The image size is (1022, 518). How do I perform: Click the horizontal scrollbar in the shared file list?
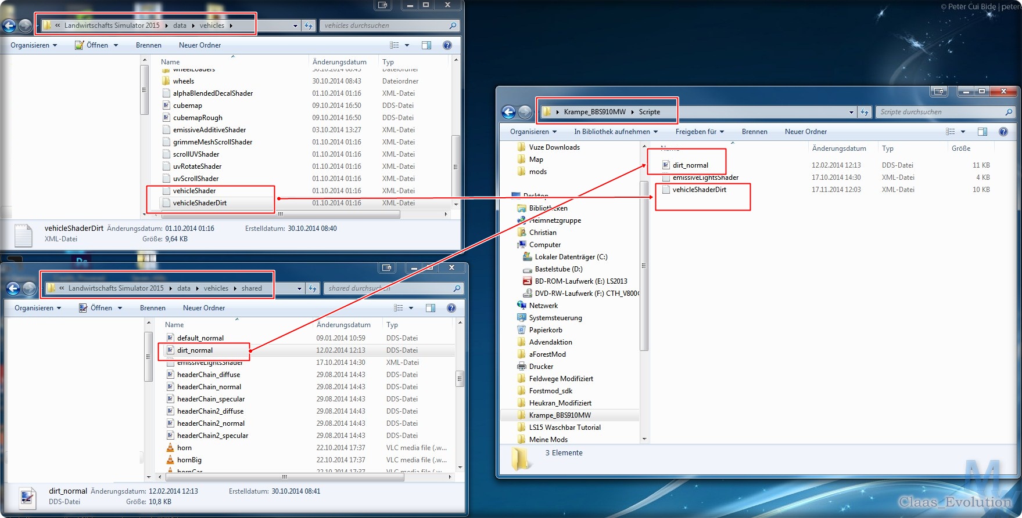(284, 477)
